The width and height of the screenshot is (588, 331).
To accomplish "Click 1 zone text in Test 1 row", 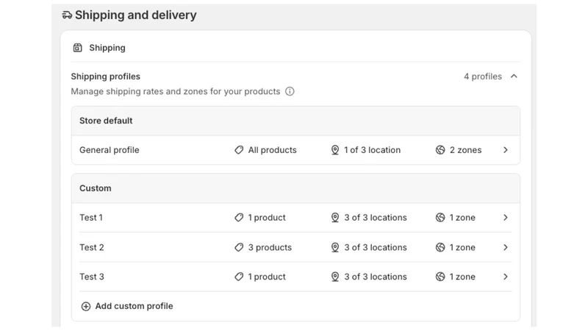I will [x=462, y=218].
